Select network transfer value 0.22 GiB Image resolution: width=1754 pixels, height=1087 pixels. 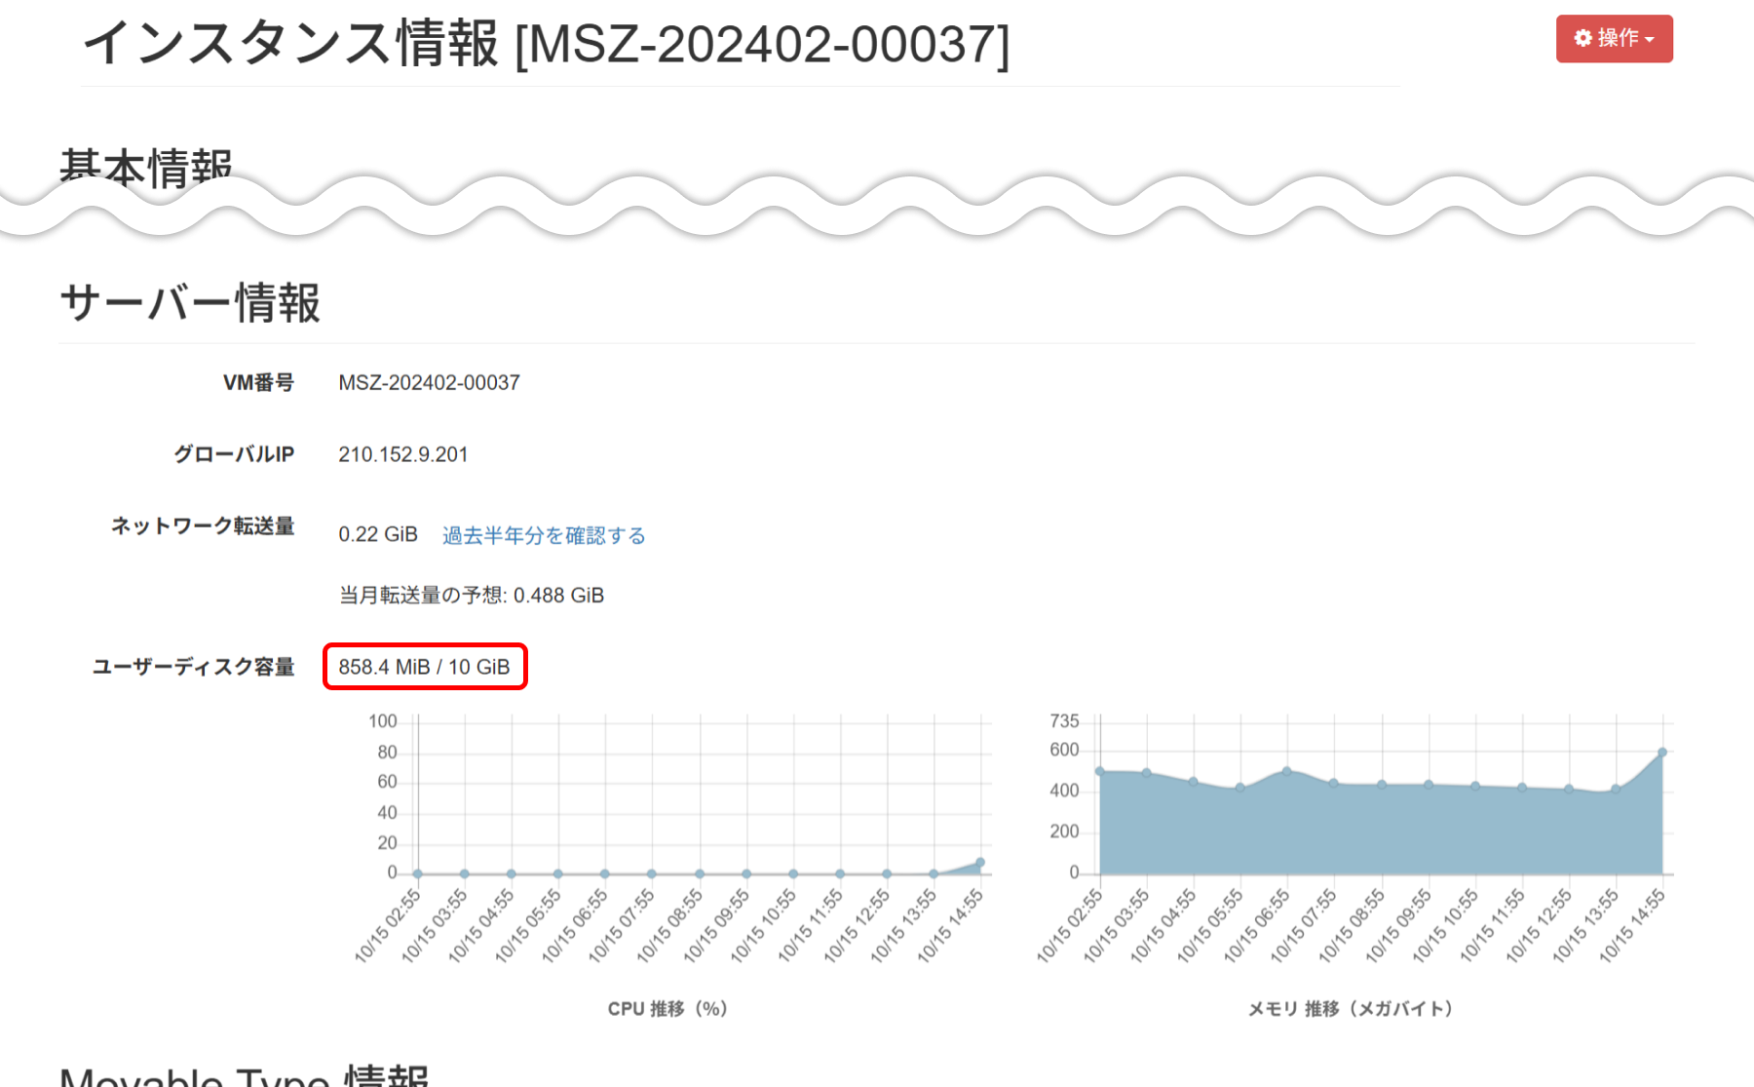point(378,534)
